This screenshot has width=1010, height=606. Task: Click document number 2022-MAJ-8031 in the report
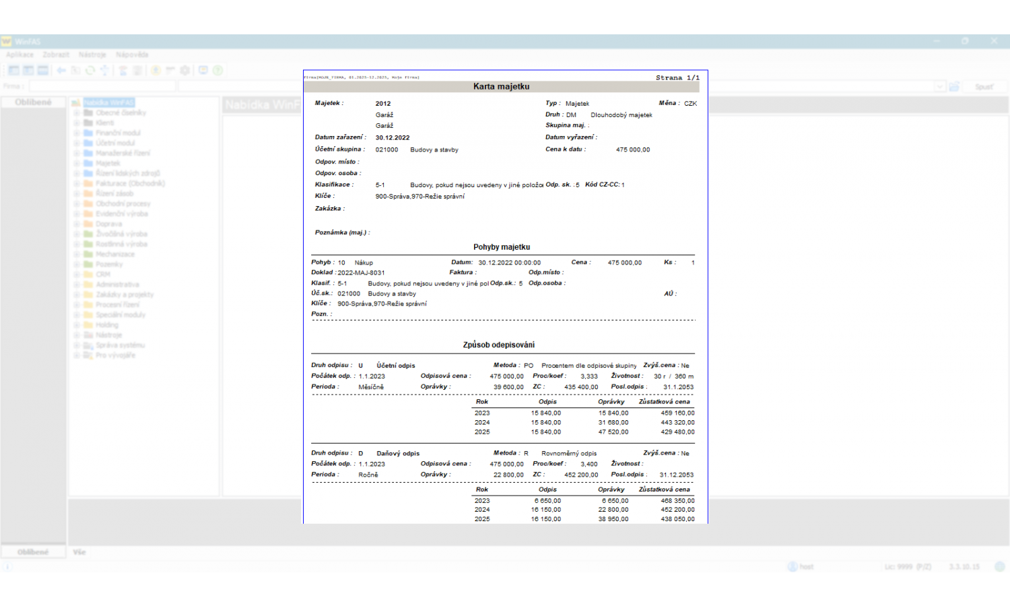point(361,273)
